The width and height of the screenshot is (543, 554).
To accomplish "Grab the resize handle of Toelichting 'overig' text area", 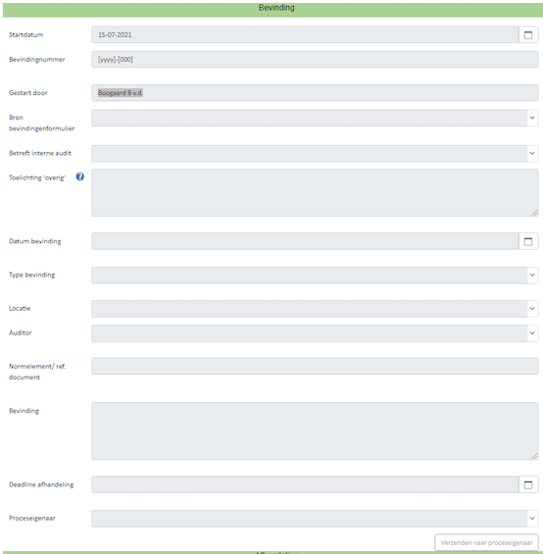I will tap(534, 213).
